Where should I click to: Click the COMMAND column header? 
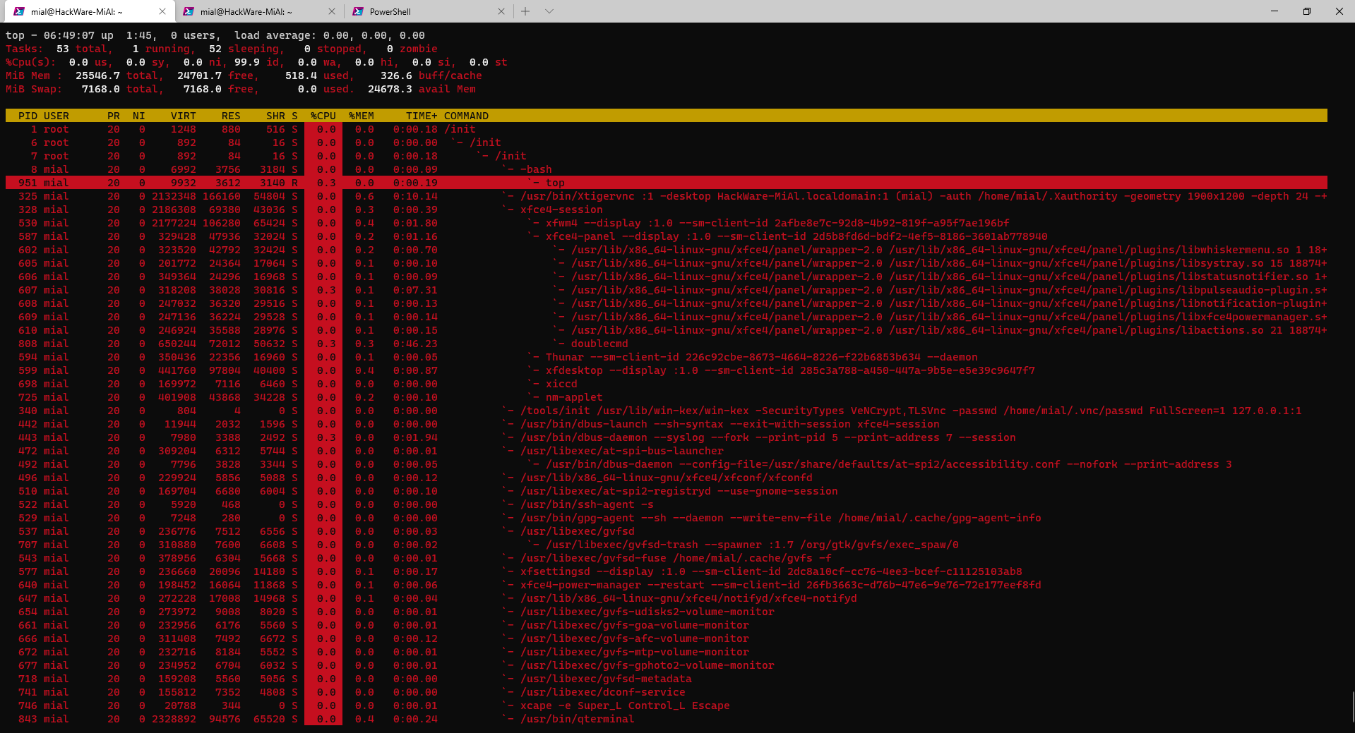[x=466, y=116]
